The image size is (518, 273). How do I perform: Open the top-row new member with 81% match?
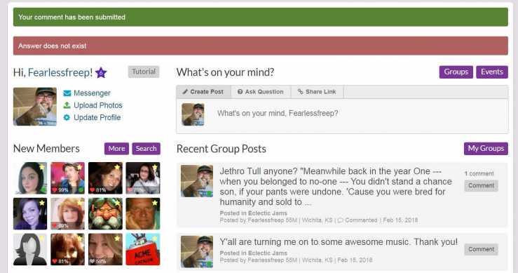[105, 178]
